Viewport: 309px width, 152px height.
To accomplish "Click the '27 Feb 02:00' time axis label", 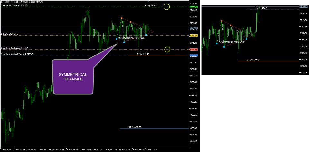I will (x=151, y=150).
